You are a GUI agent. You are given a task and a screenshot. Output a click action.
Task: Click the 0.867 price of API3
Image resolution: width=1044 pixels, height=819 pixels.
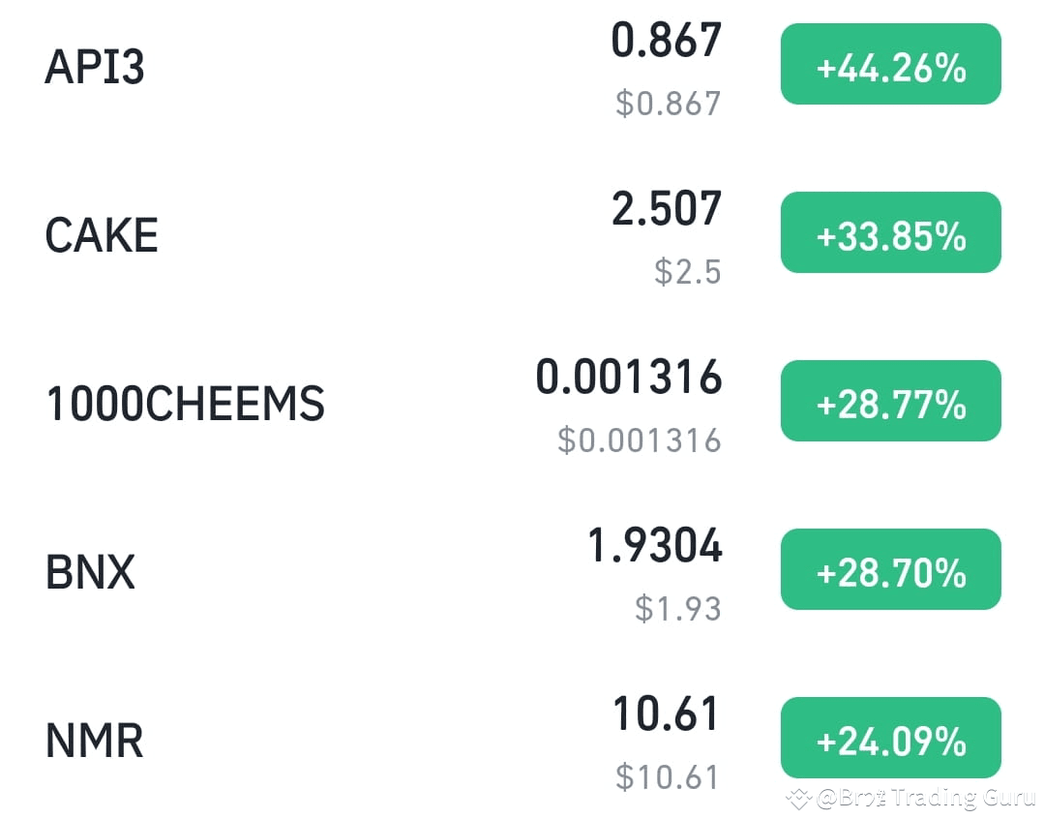coord(667,38)
